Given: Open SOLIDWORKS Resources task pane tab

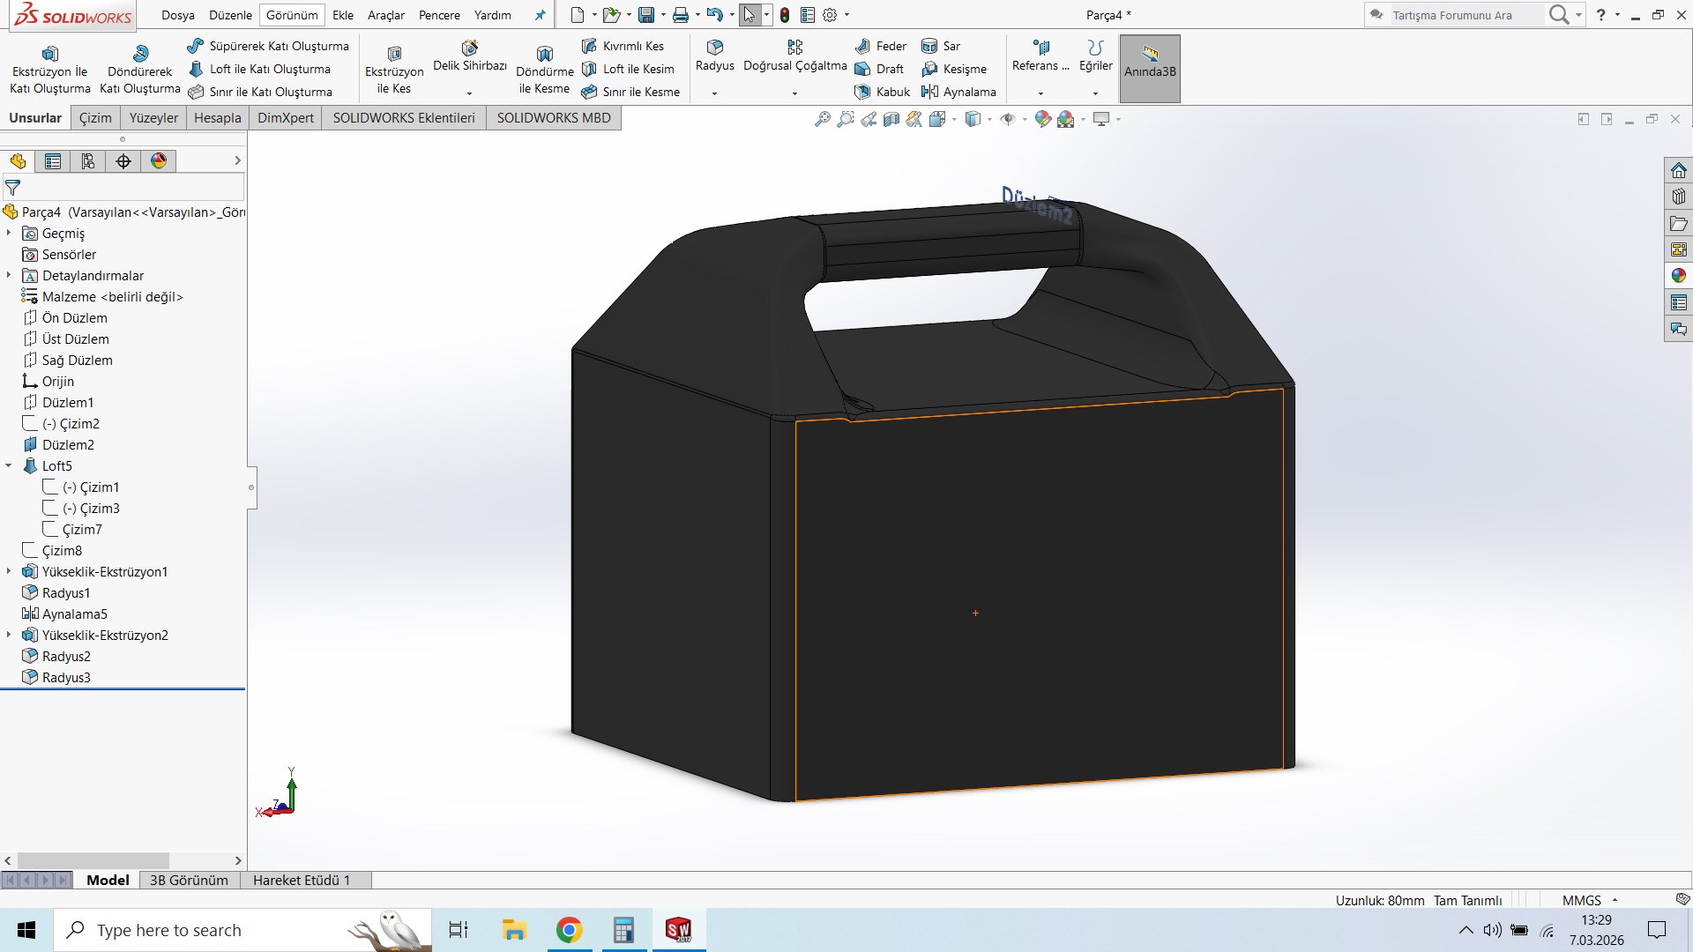Looking at the screenshot, I should pyautogui.click(x=1678, y=170).
